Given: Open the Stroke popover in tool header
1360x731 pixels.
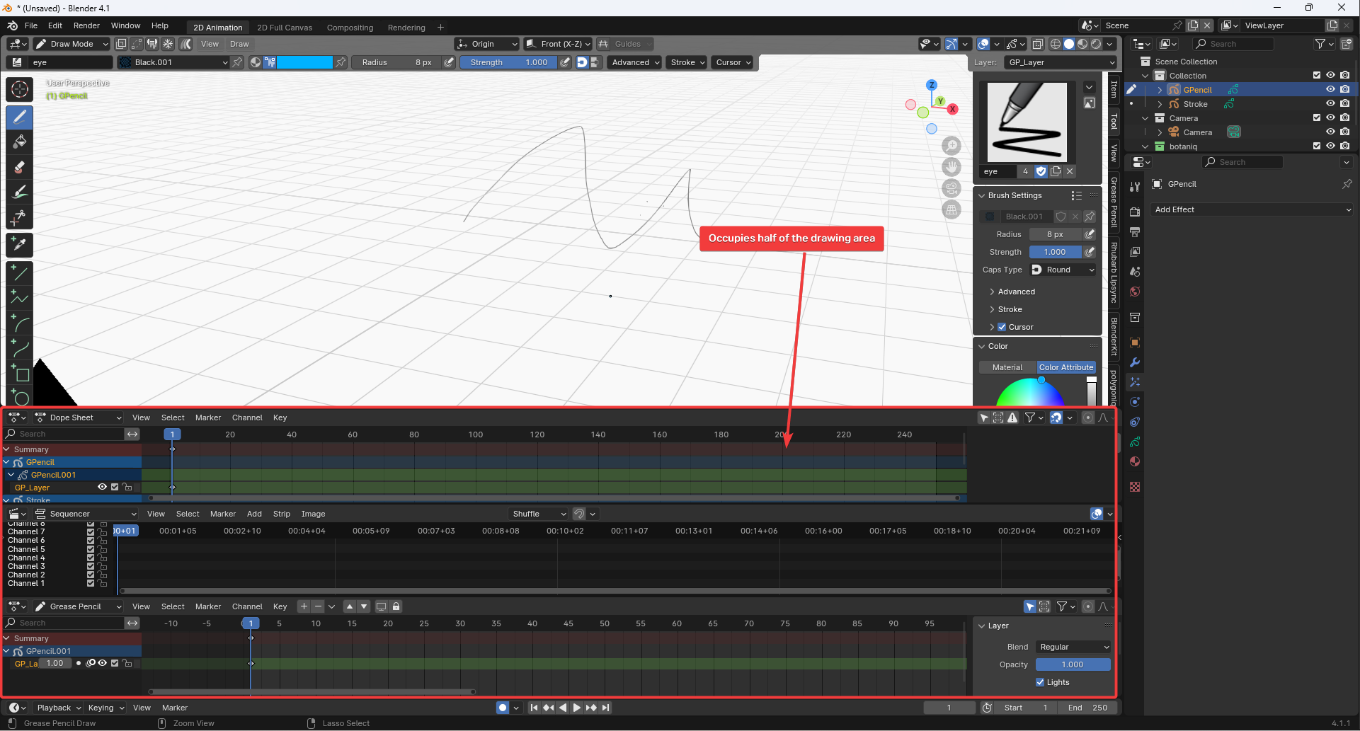Looking at the screenshot, I should [687, 62].
